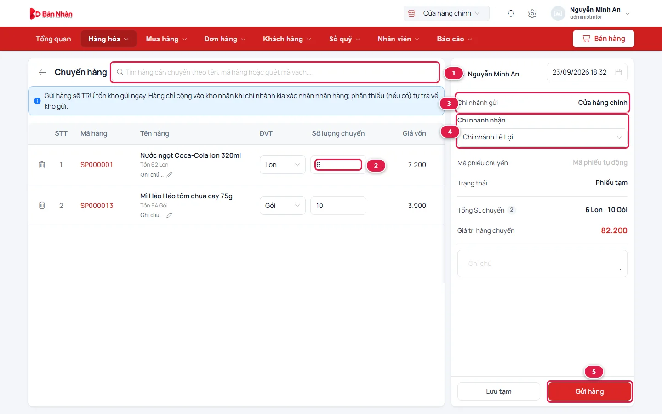
Task: Open the Tổng quan menu
Action: click(53, 39)
